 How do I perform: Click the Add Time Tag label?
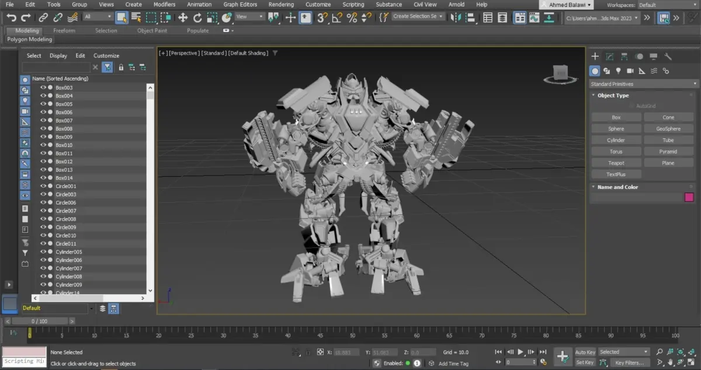tap(453, 364)
